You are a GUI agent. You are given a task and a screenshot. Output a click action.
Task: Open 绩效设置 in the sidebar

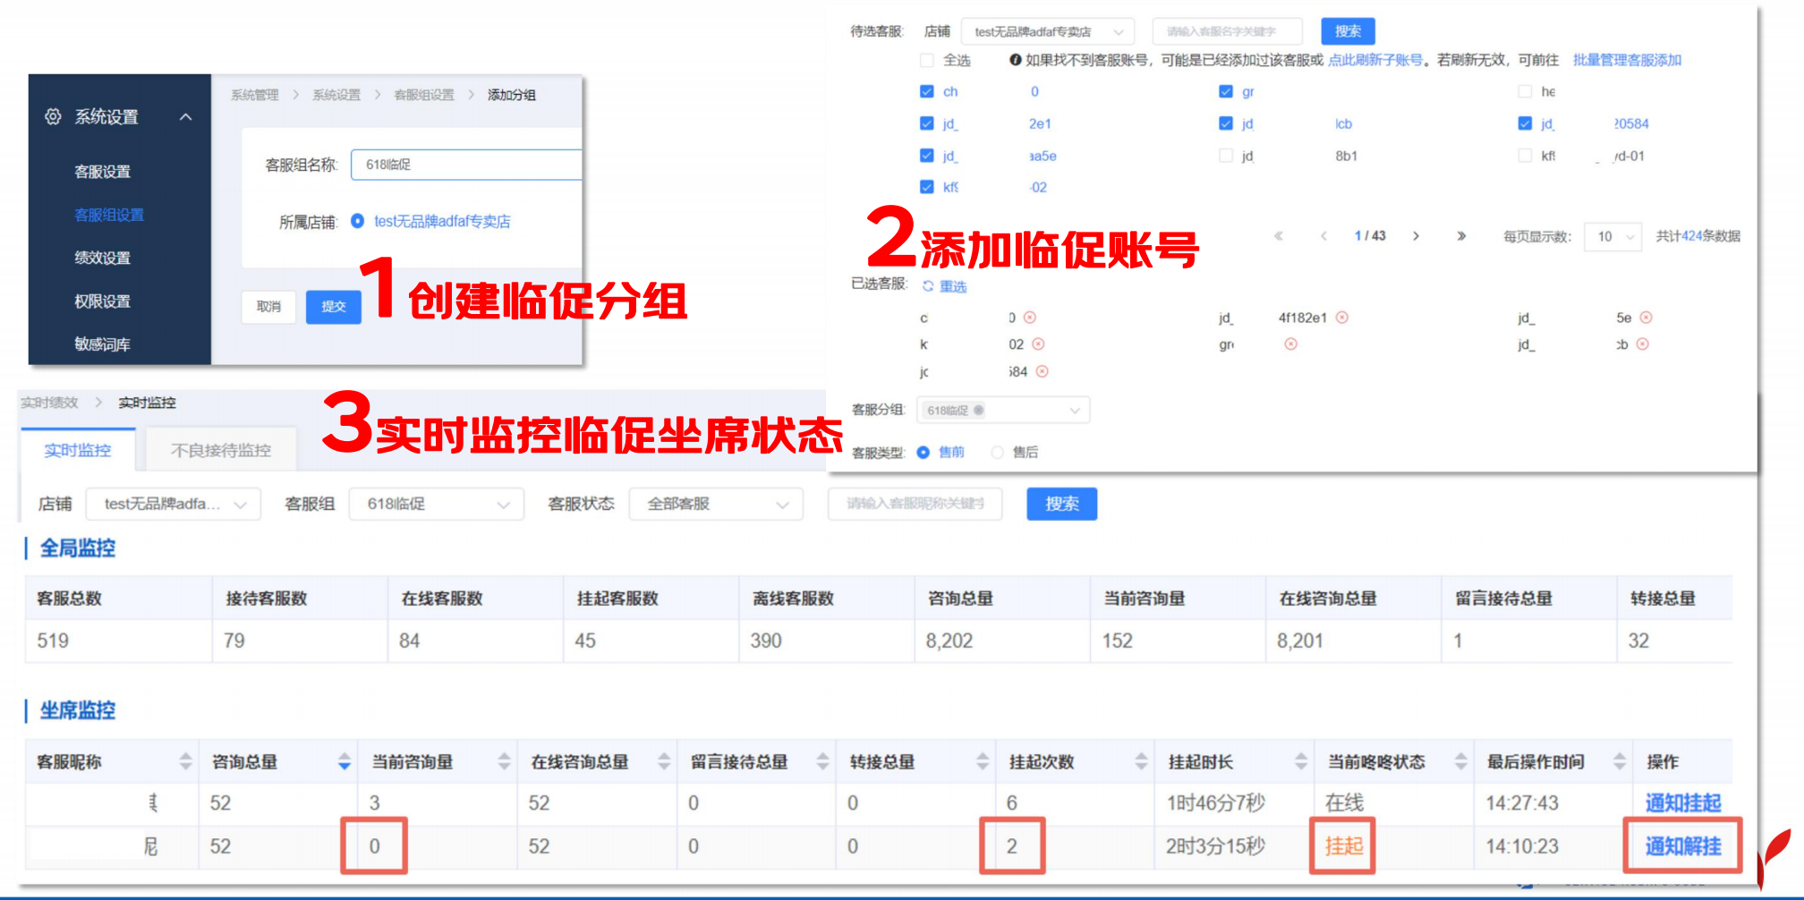tap(102, 258)
